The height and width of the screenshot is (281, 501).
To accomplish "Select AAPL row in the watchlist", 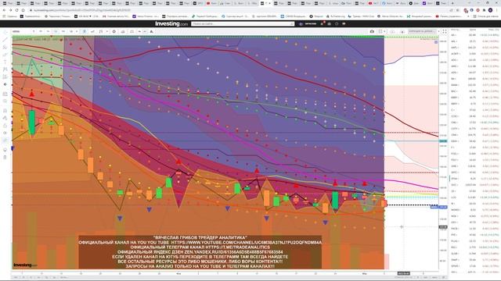I will (x=475, y=47).
